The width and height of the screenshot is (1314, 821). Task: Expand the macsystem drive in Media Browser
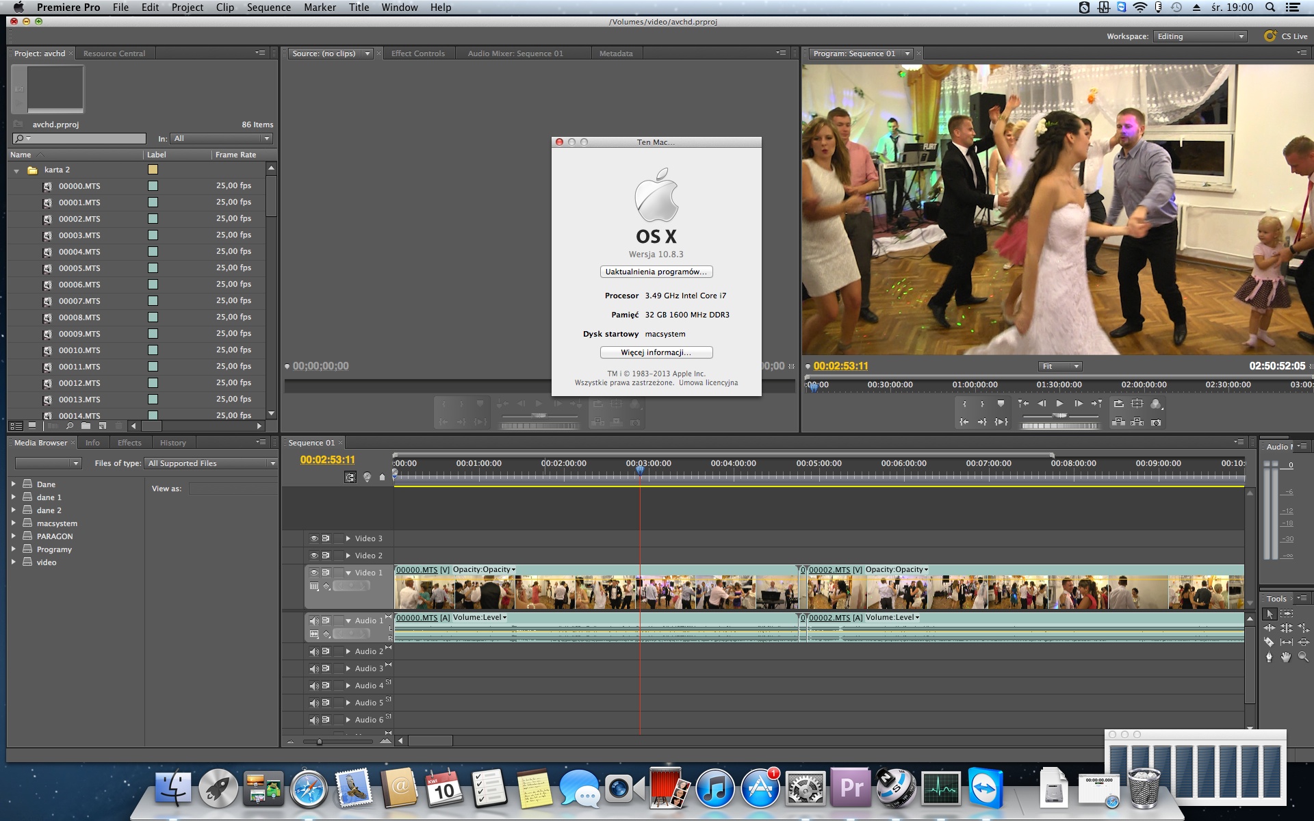tap(13, 523)
